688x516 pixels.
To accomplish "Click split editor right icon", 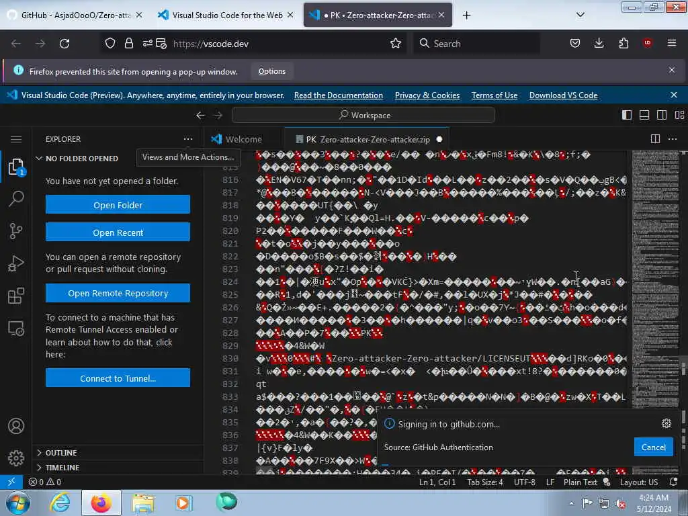I will click(x=655, y=139).
